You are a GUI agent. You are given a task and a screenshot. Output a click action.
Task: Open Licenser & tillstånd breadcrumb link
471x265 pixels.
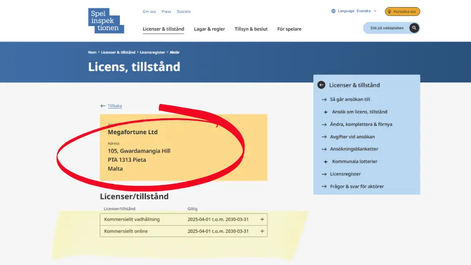tap(118, 53)
